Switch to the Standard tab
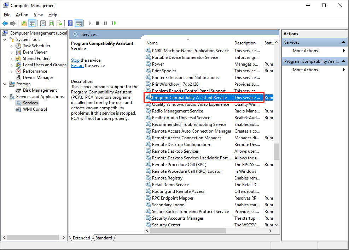 tap(103, 238)
